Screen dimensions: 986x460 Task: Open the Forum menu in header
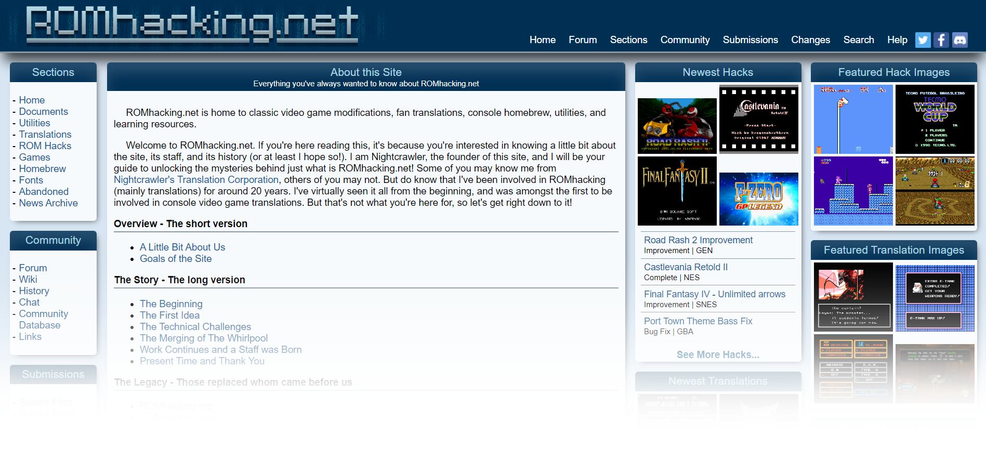(x=582, y=40)
